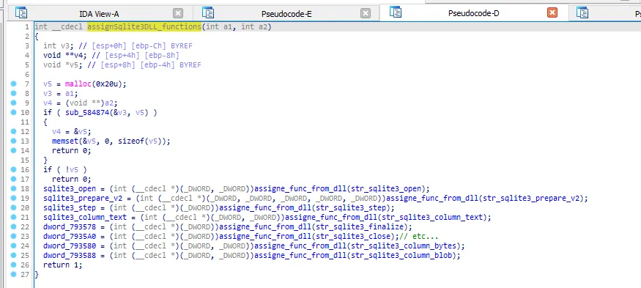The image size is (641, 288).
Task: Set breakpoint via the dot on line 24
Action: point(13,245)
